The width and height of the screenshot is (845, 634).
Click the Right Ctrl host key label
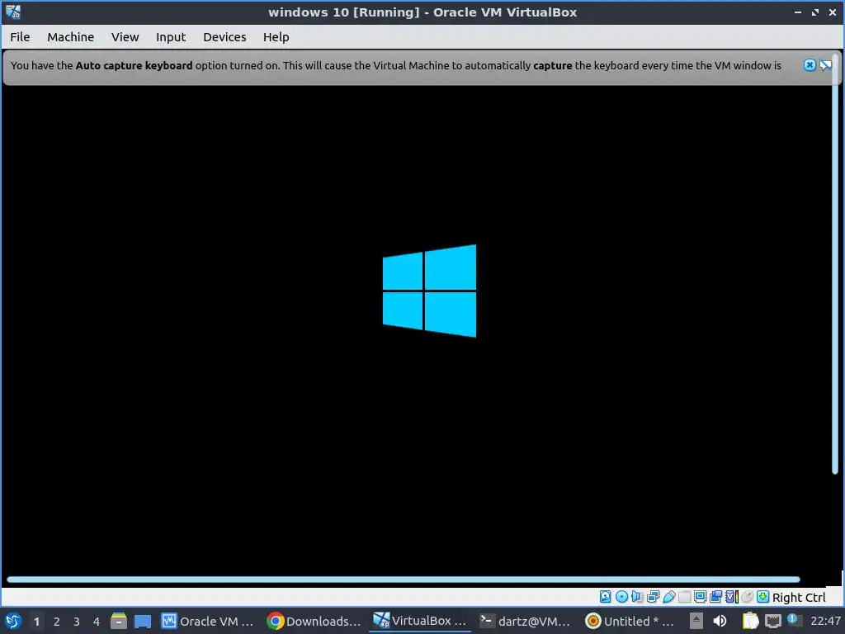coord(799,598)
